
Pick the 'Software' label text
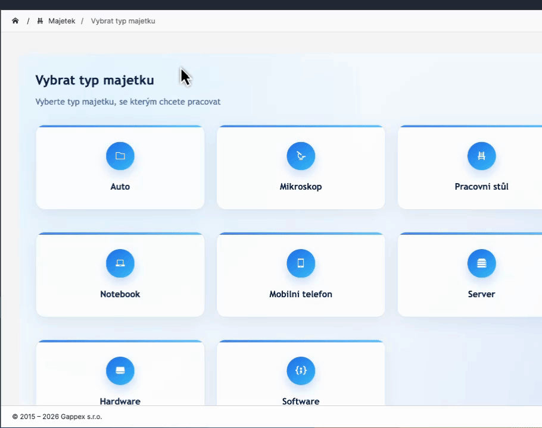coord(301,401)
